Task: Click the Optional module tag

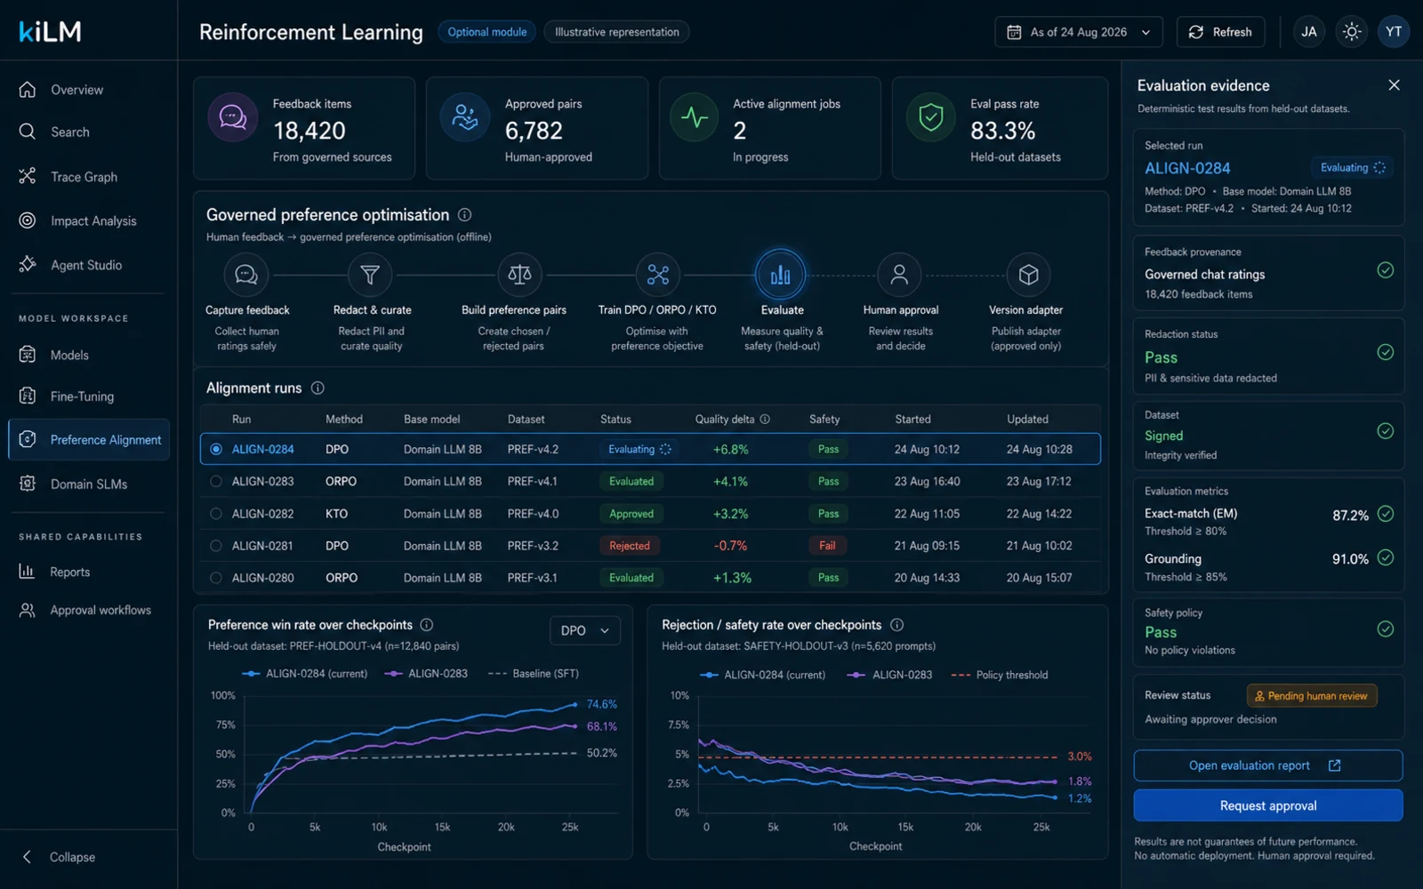Action: pyautogui.click(x=487, y=32)
